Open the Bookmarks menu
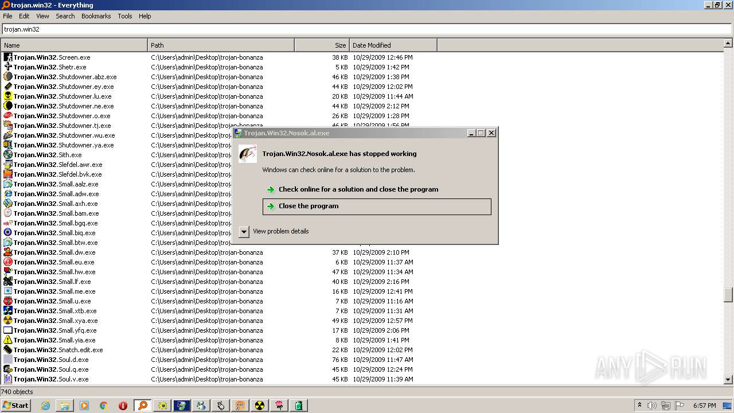The width and height of the screenshot is (734, 413). tap(96, 16)
